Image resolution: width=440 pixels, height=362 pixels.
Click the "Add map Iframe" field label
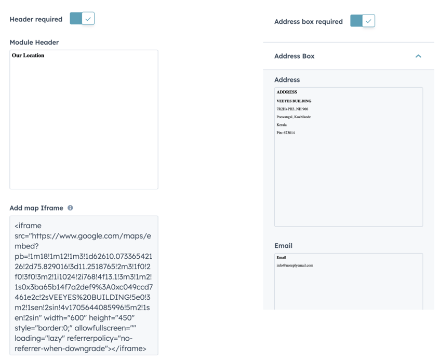pos(36,208)
